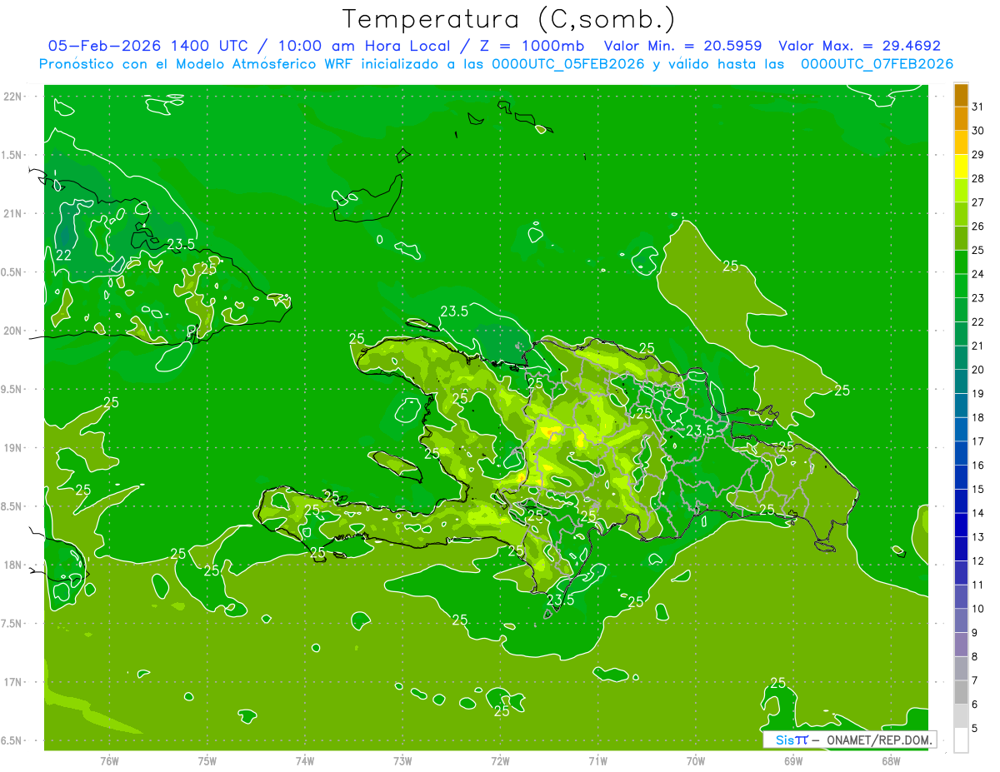Pick the color bar swatch between 21 and 22
Screen dimensions: 1000x772
coord(961,333)
